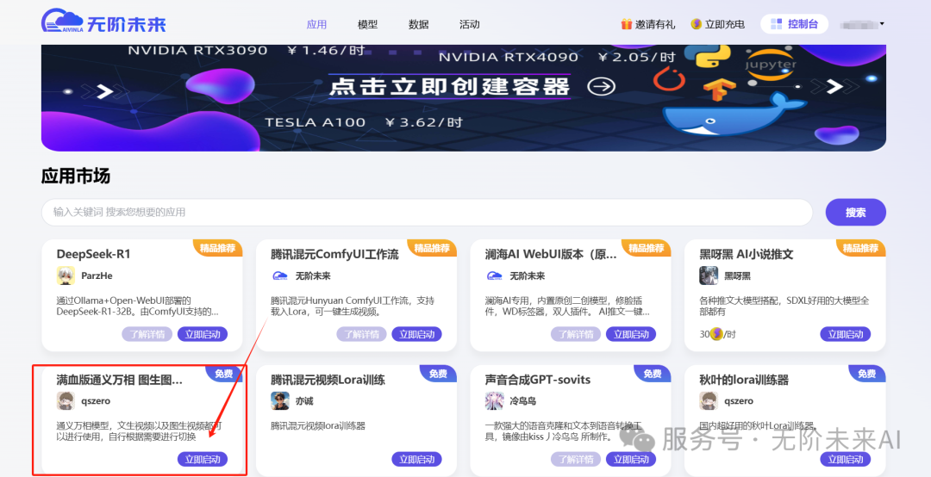
Task: Click the Jupyter logo in banner
Action: point(771,65)
